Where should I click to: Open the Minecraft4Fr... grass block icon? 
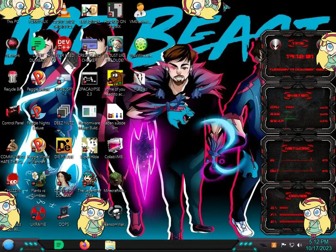[x=115, y=182]
